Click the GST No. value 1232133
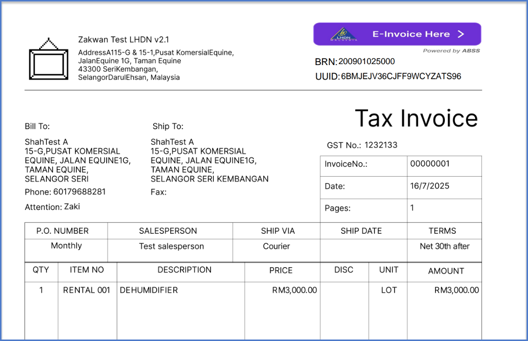The image size is (528, 341). coord(381,145)
